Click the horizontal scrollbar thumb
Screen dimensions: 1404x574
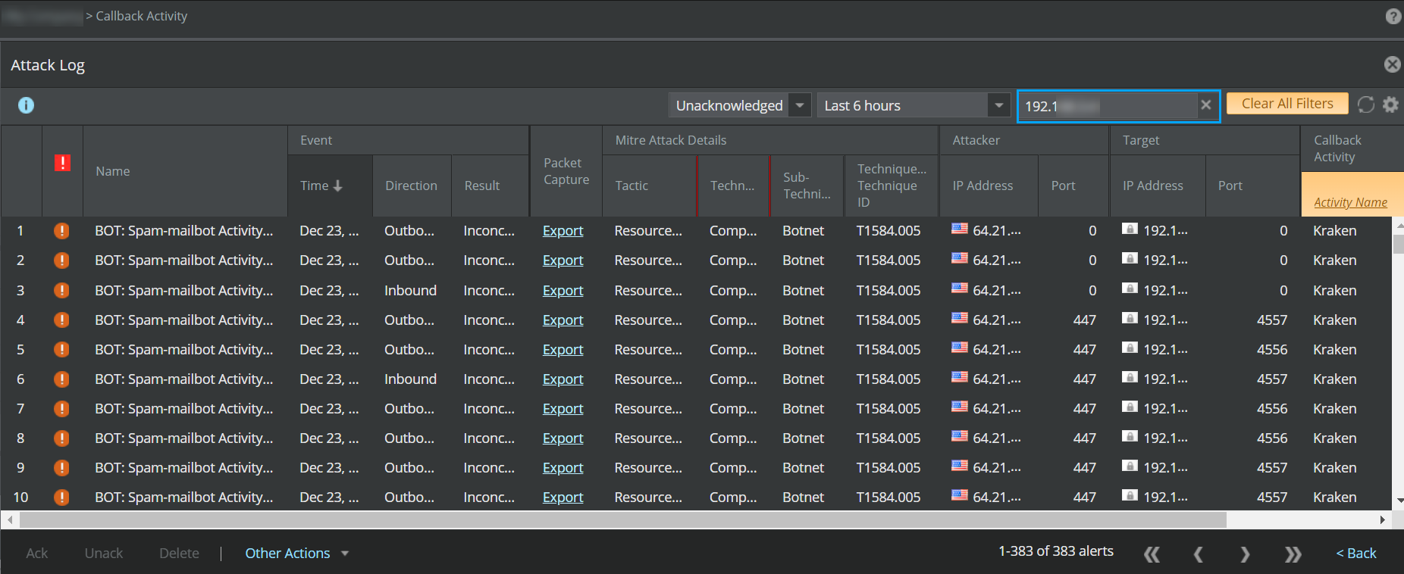[623, 520]
